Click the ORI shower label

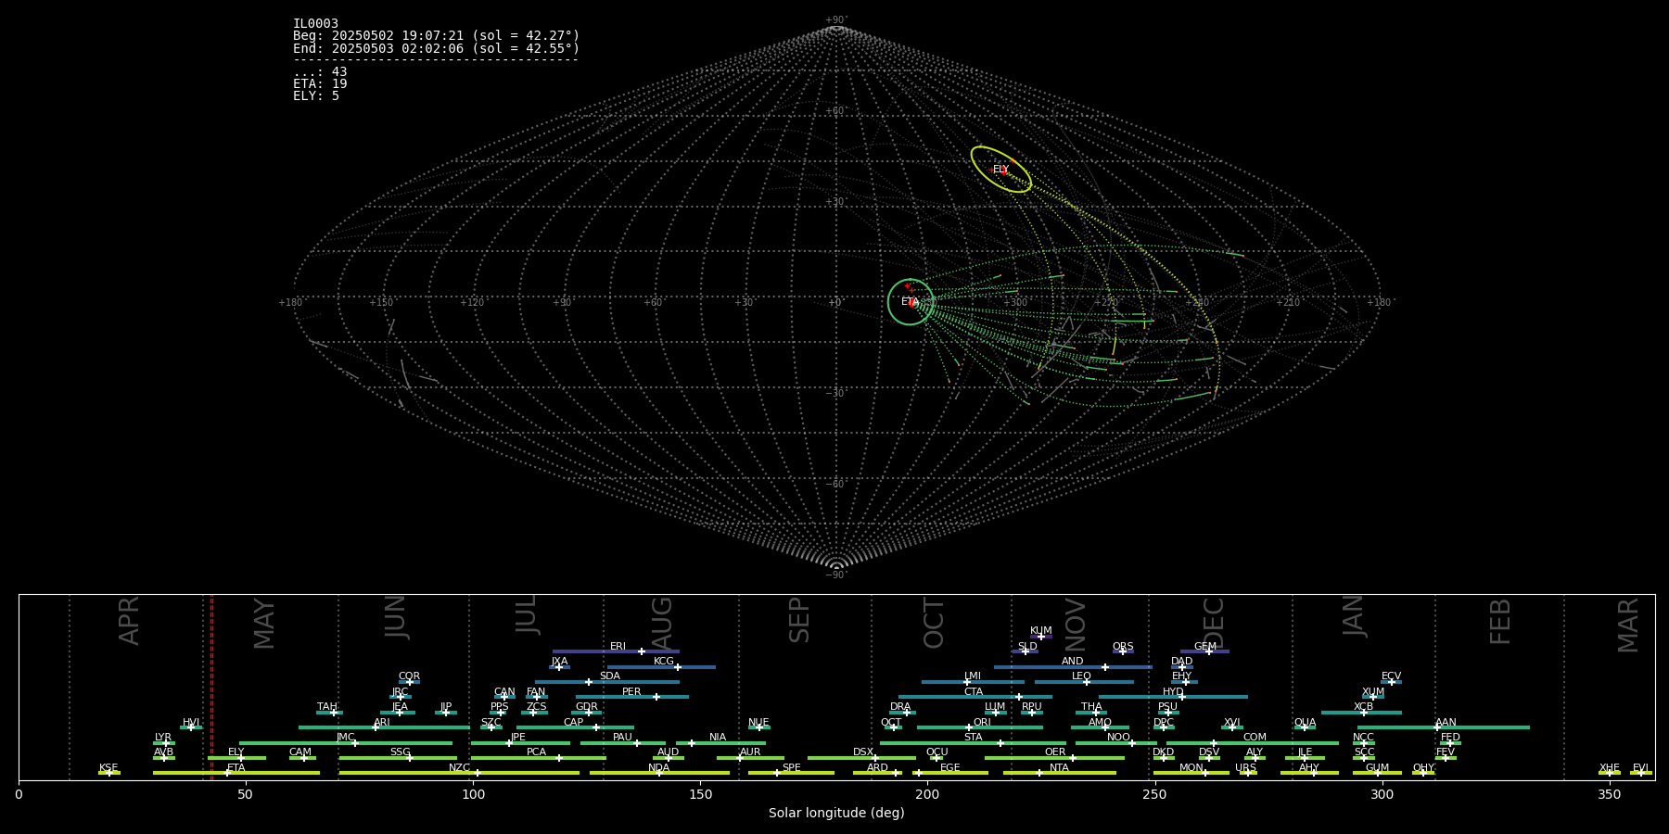pyautogui.click(x=982, y=722)
